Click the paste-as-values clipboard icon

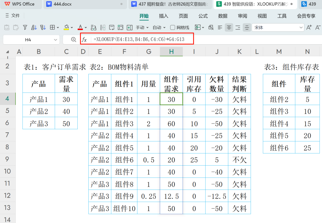[7, 27]
